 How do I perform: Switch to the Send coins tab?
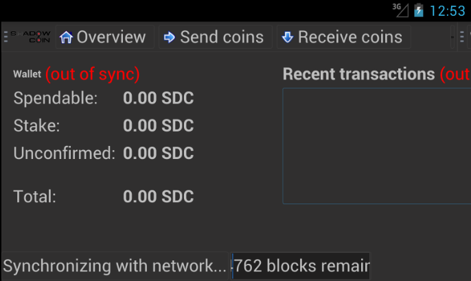tap(216, 37)
